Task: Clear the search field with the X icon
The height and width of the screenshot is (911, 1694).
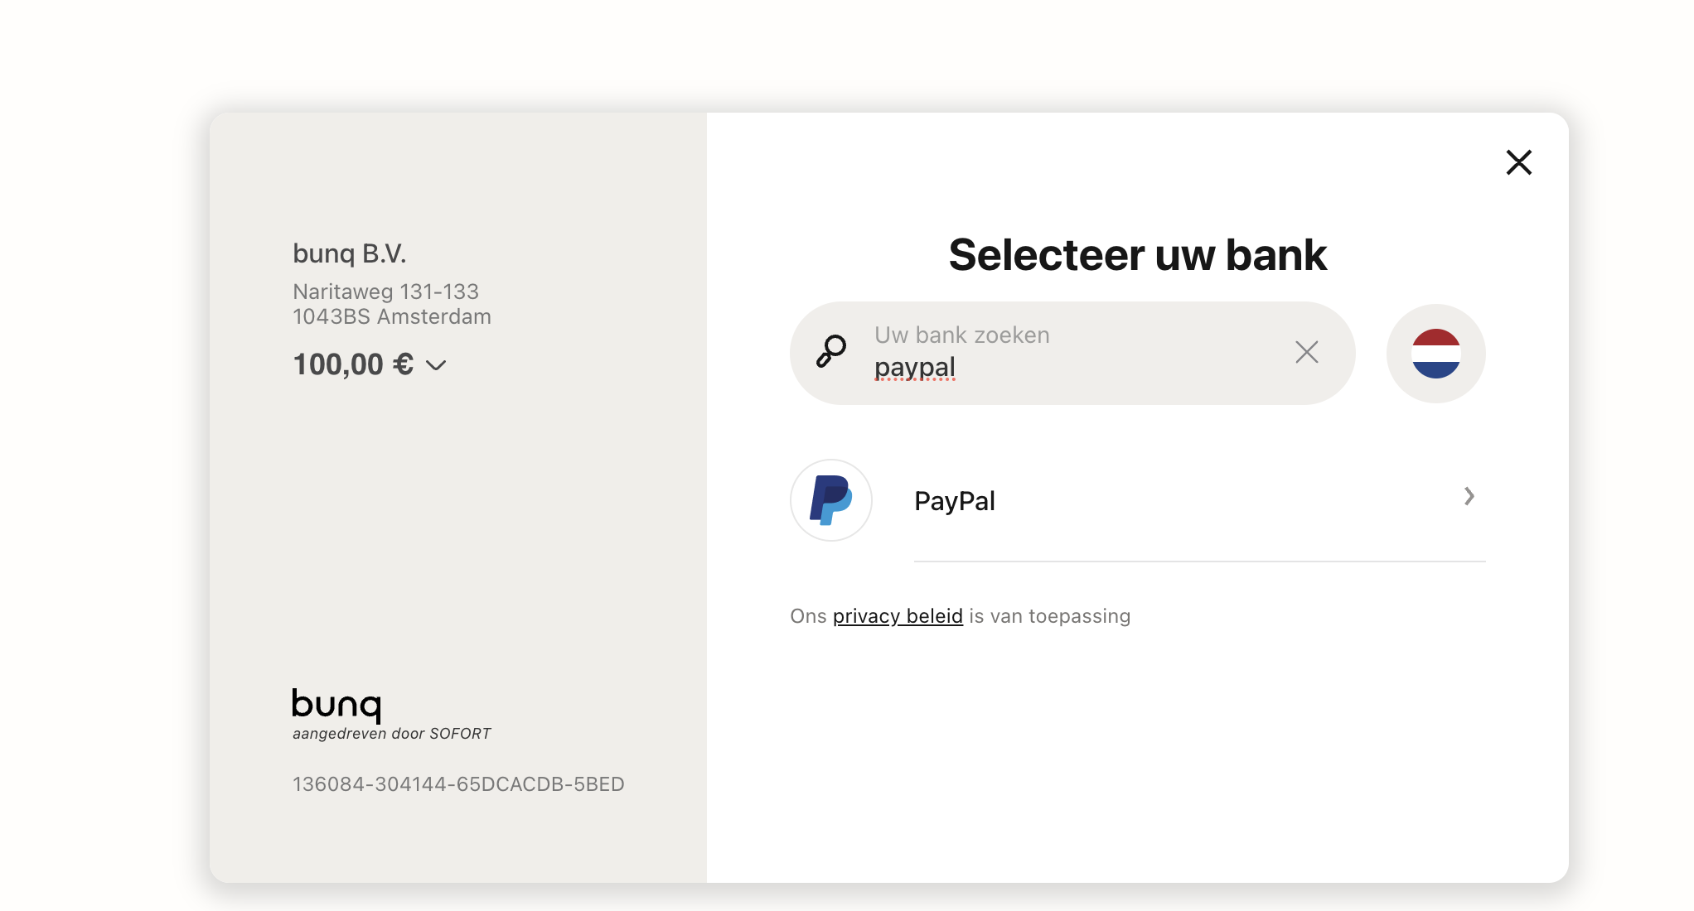Action: (1306, 352)
